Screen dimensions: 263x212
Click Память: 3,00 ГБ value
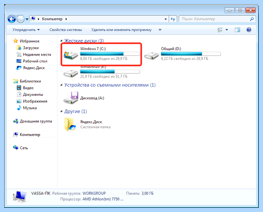(x=148, y=193)
